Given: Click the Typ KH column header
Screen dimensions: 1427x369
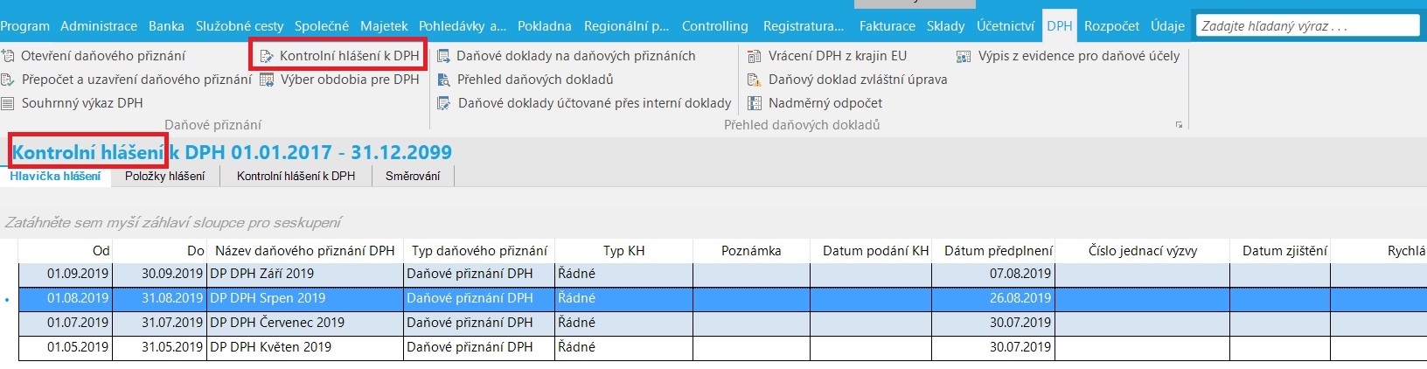Looking at the screenshot, I should (623, 250).
